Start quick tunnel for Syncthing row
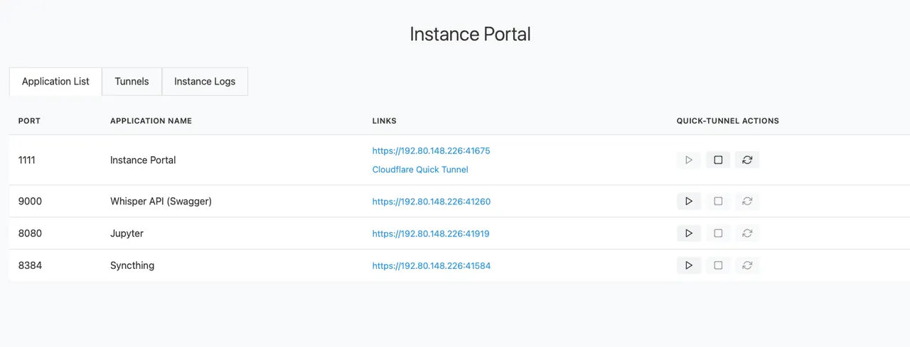Viewport: 910px width, 347px height. pos(689,265)
